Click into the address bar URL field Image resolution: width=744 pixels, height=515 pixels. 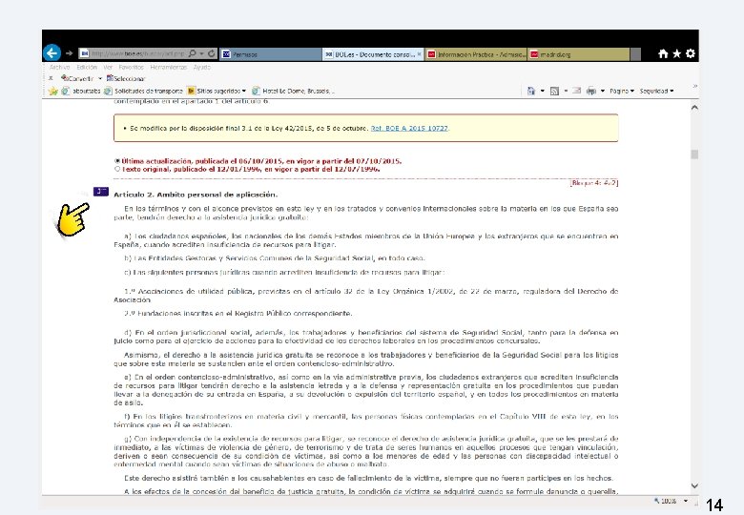137,54
